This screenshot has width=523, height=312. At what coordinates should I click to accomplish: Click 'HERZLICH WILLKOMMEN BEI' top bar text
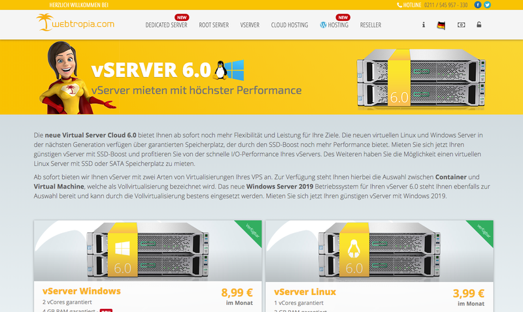(78, 5)
